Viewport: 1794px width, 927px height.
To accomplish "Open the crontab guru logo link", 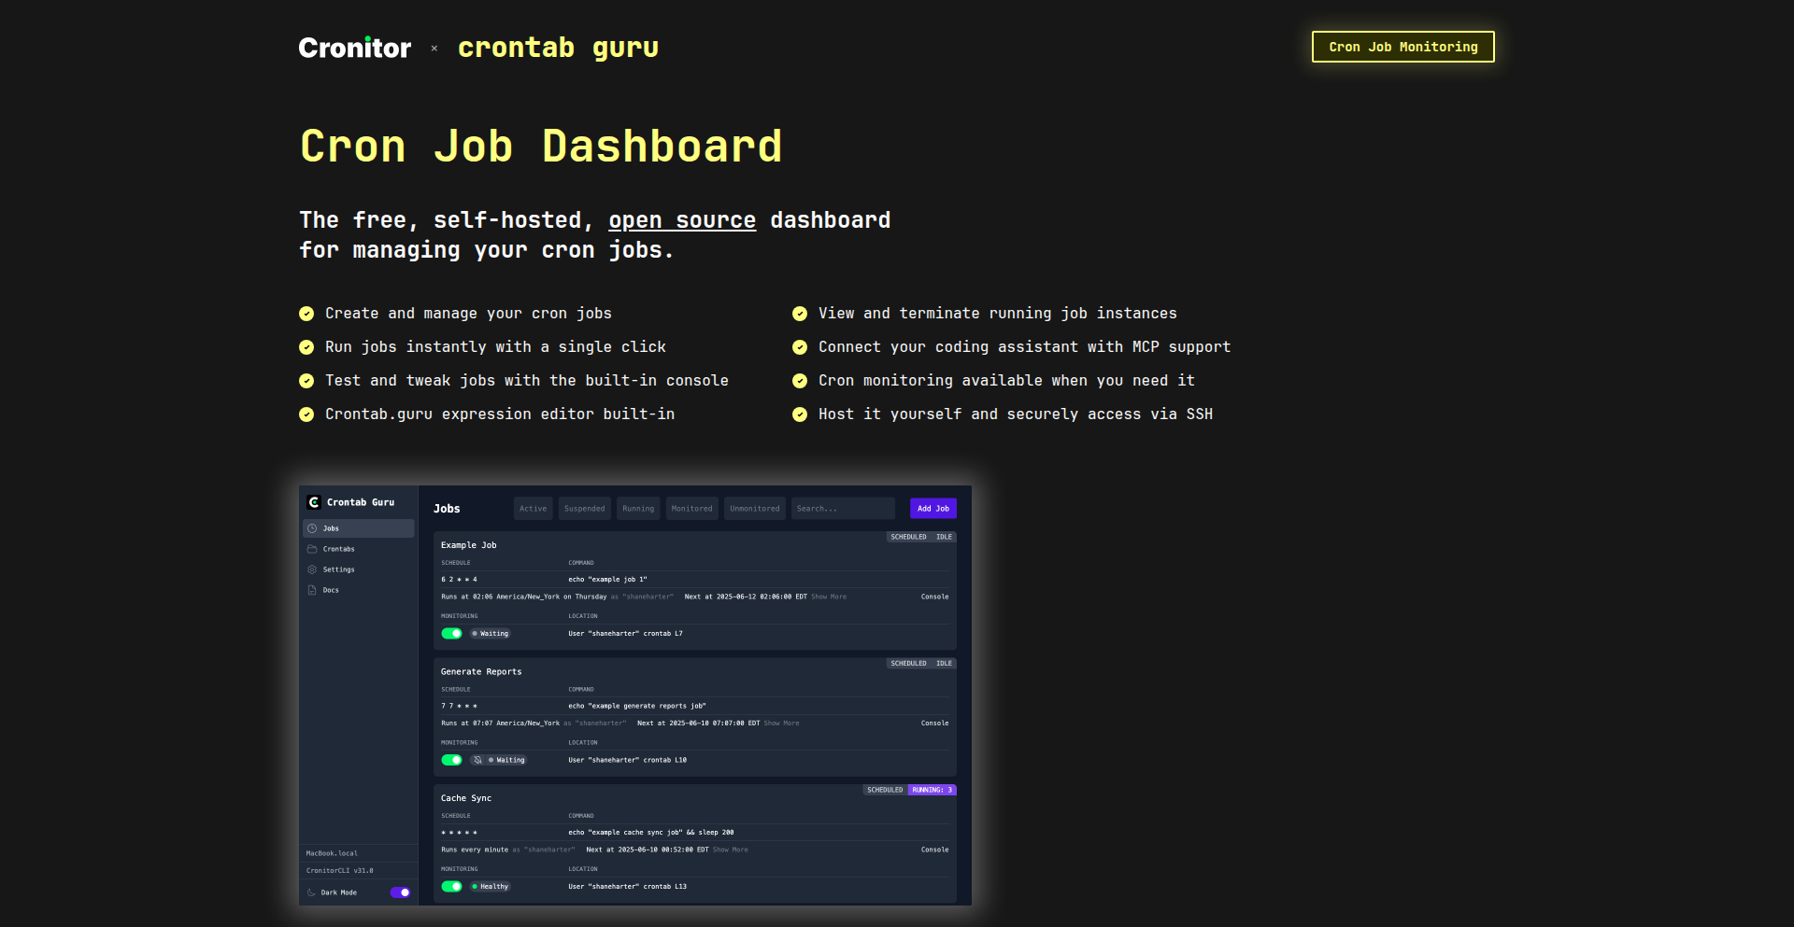I will tap(558, 48).
